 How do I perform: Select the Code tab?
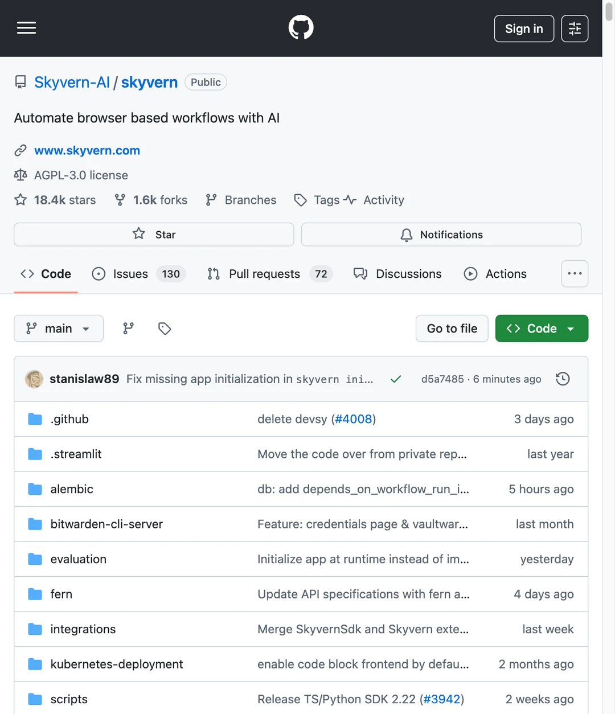pyautogui.click(x=46, y=274)
